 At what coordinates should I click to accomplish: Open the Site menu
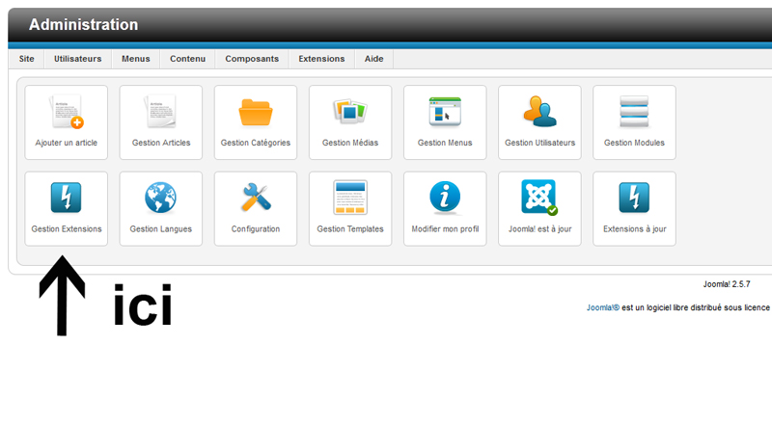click(x=26, y=59)
